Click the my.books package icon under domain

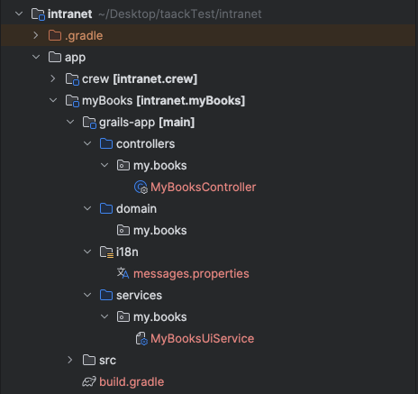coord(123,230)
